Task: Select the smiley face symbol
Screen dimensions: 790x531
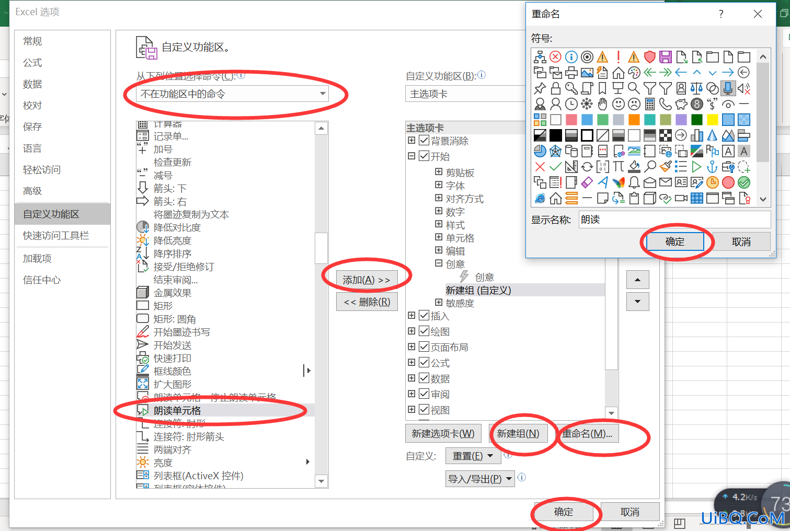Action: 619,104
